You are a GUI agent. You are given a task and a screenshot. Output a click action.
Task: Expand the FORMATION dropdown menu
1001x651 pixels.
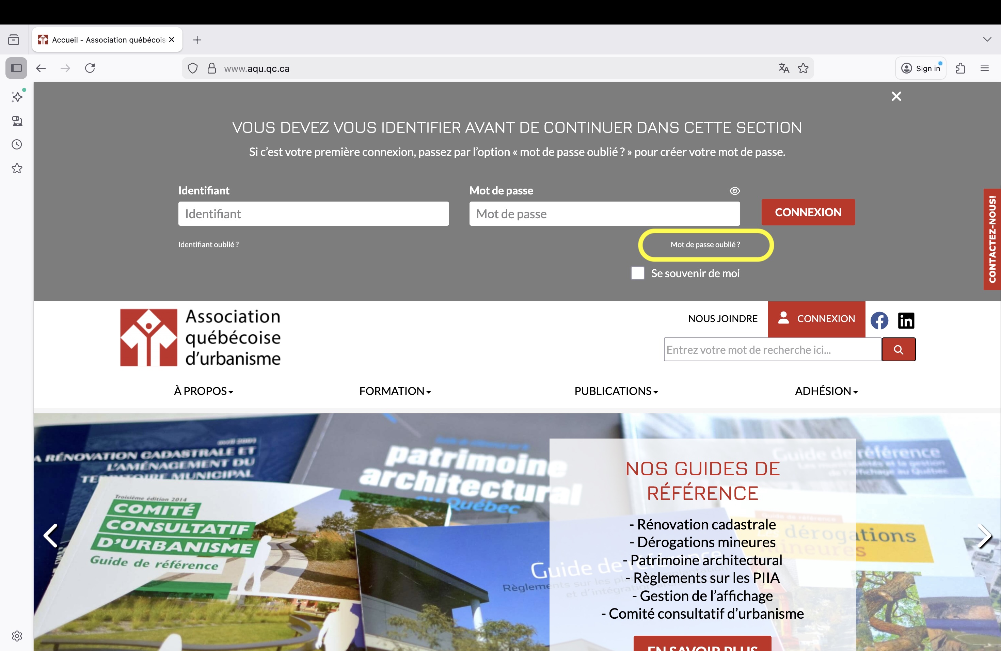click(395, 391)
